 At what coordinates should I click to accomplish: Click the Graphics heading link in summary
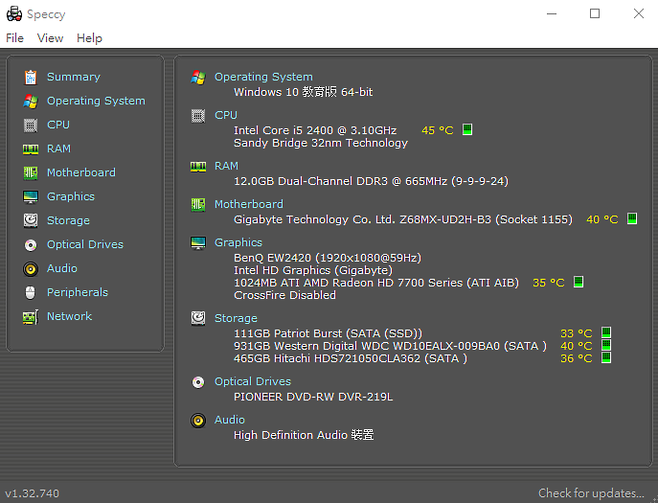click(238, 242)
